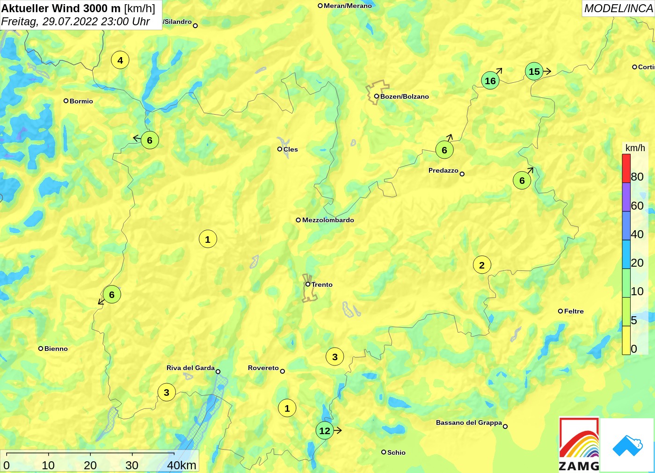This screenshot has width=655, height=473.
Task: Click the Trento city label
Action: [x=322, y=284]
